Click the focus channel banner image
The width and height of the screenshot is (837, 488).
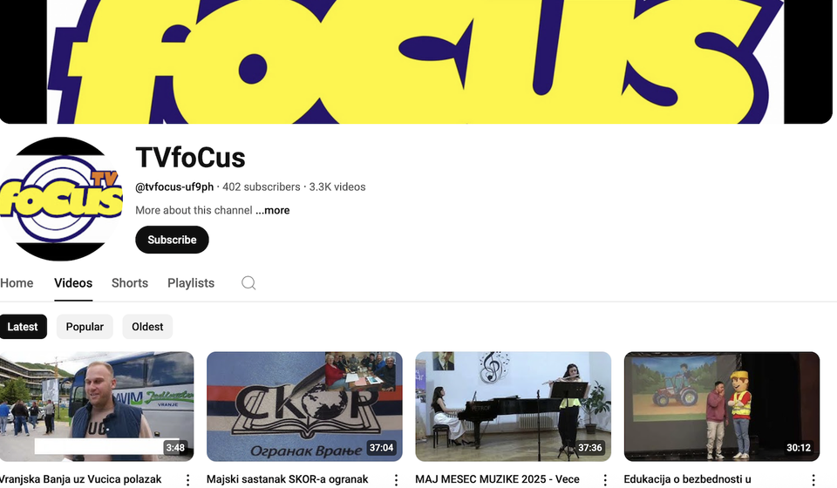[416, 62]
